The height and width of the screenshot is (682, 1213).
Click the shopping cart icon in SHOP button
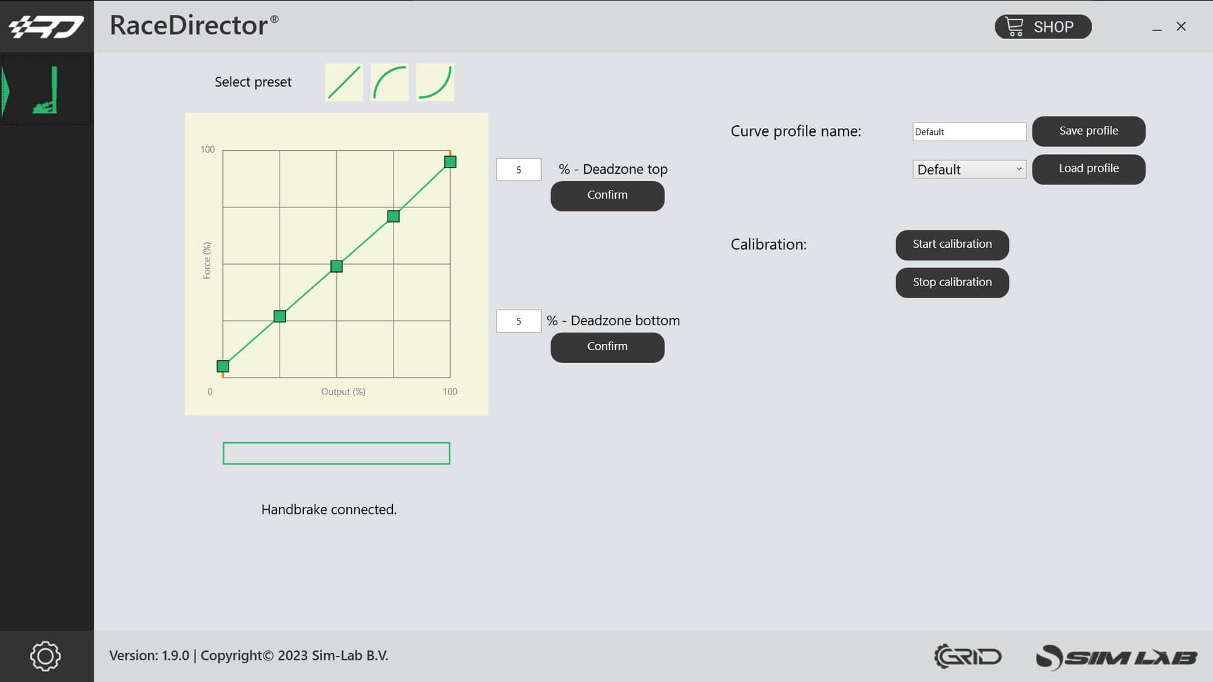coord(1014,26)
